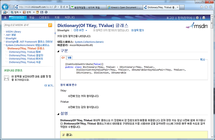Click the orange search button
Image resolution: width=215 pixels, height=140 pixels.
50,25
